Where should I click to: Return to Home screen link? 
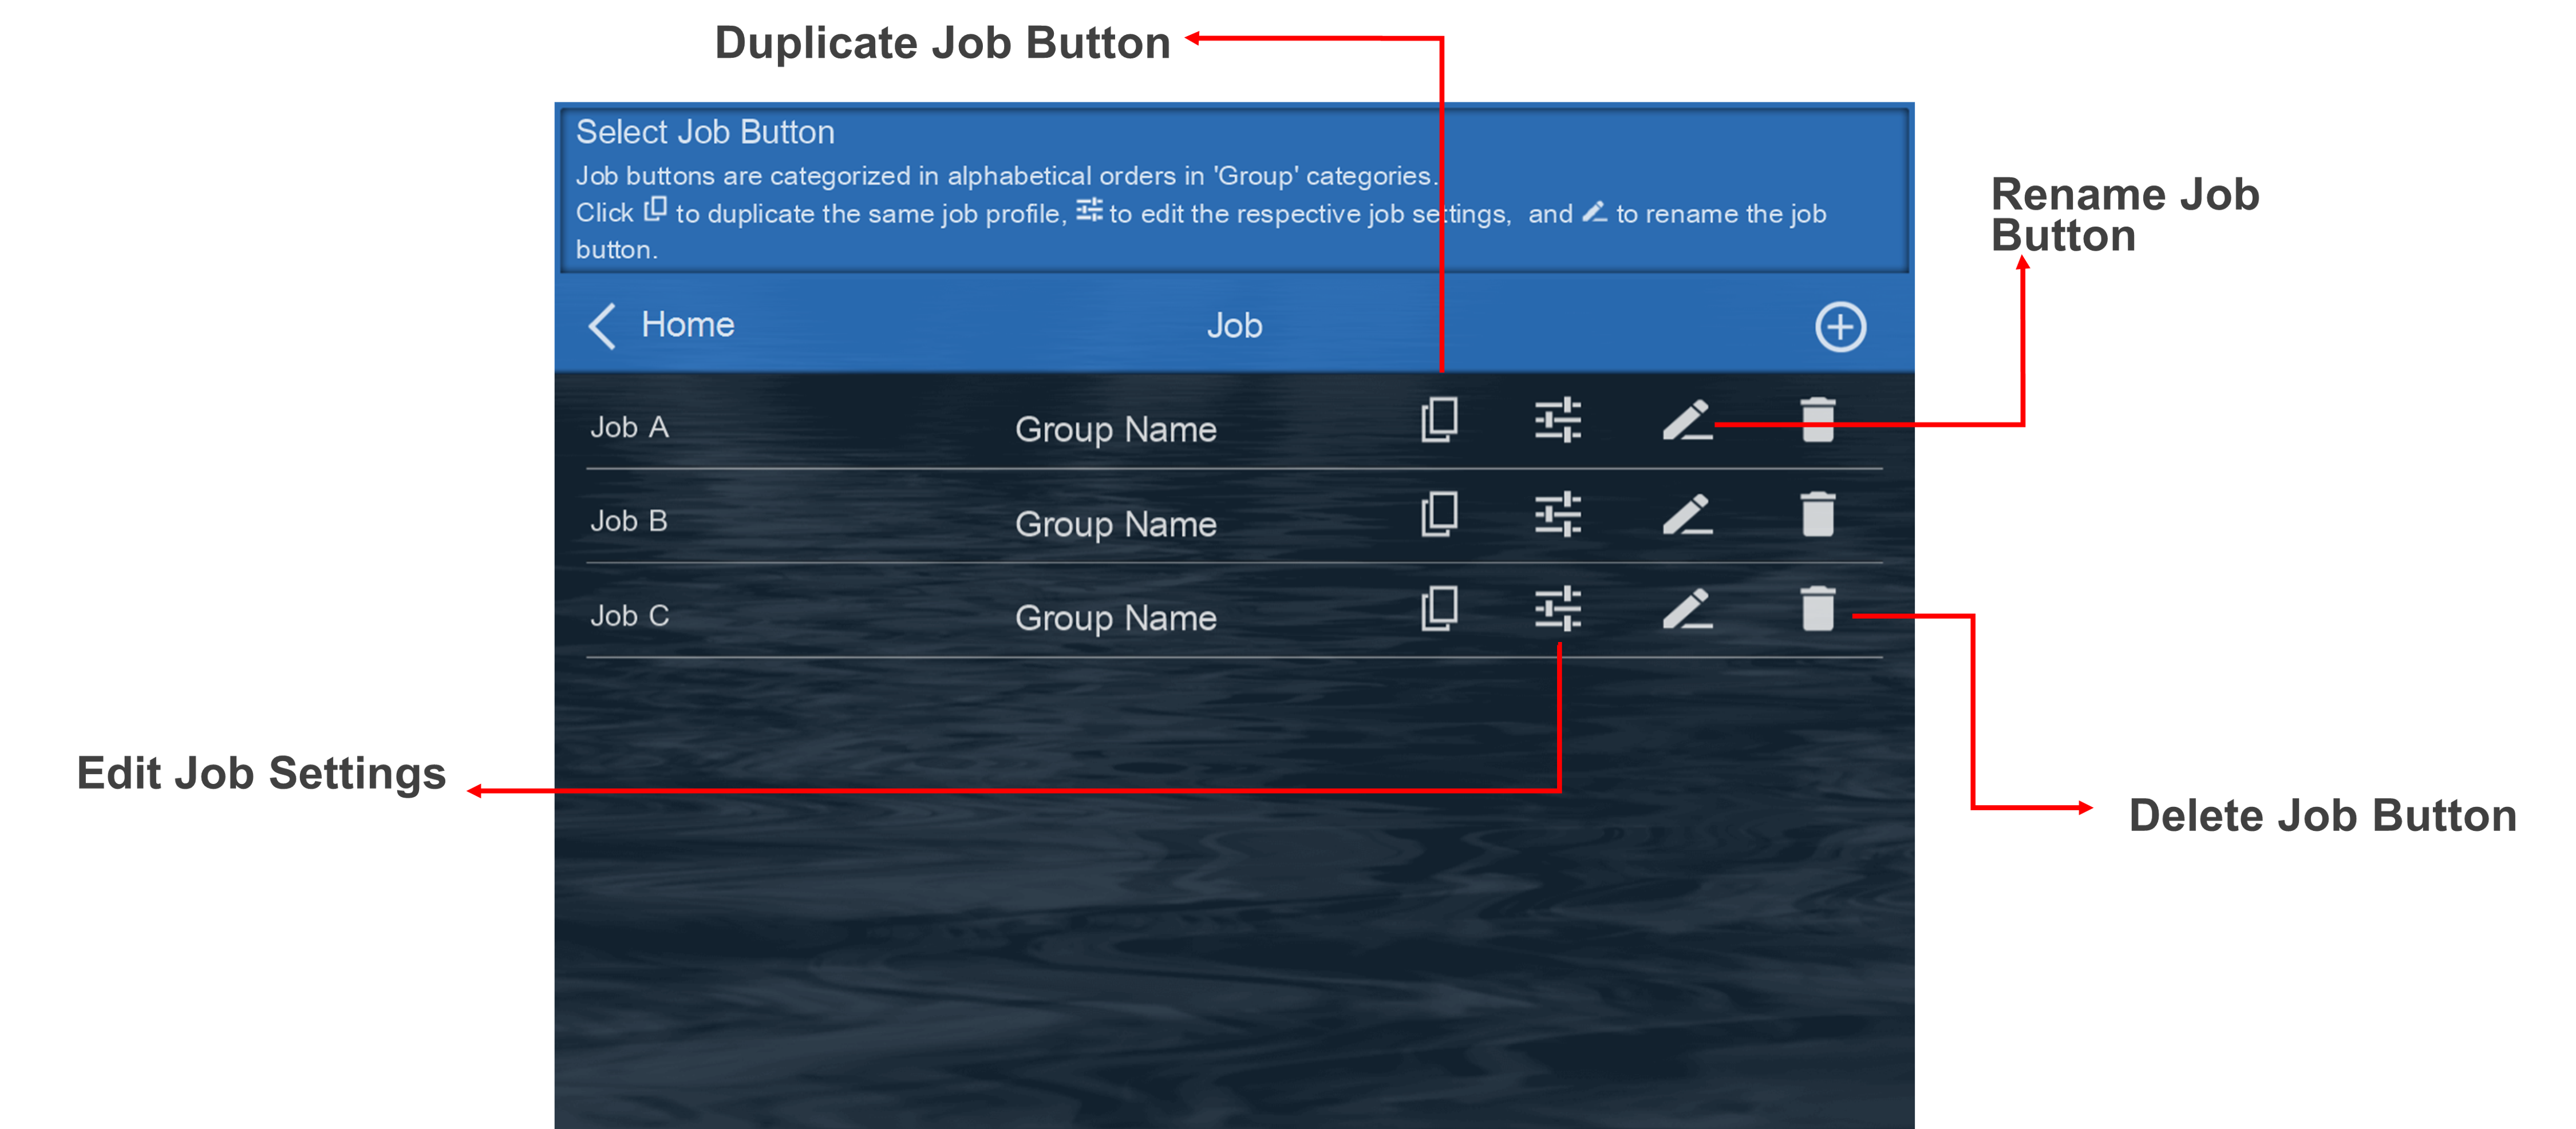pyautogui.click(x=688, y=325)
